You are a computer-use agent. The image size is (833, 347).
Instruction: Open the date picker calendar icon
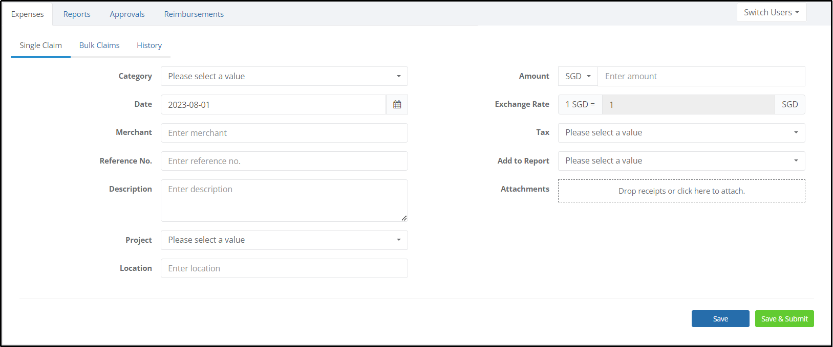coord(397,104)
